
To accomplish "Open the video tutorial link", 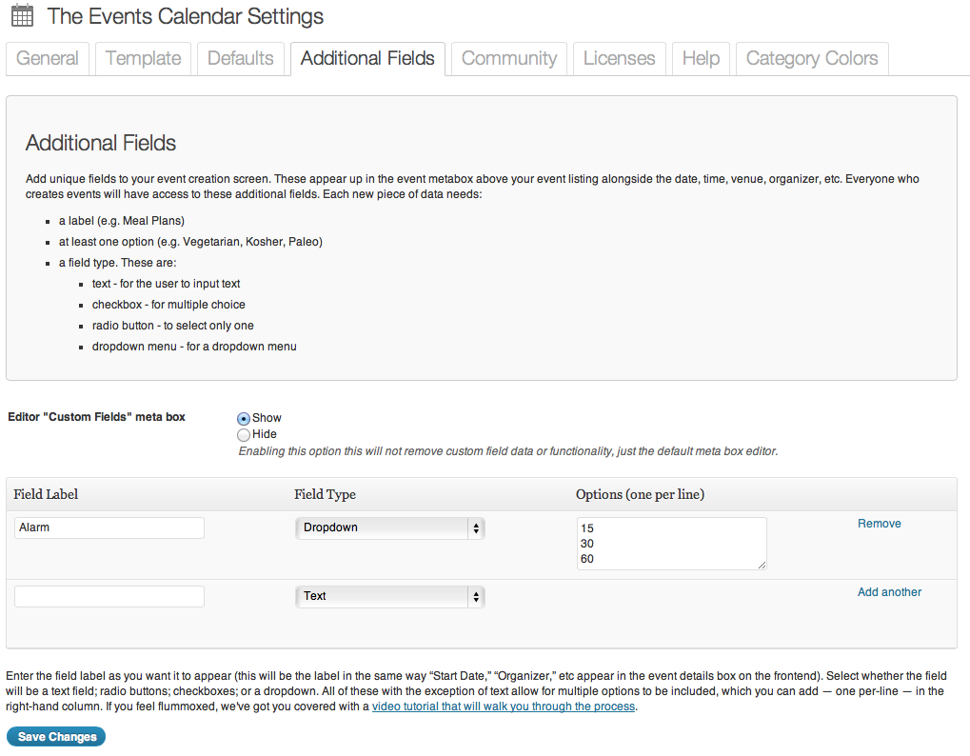I will 504,706.
